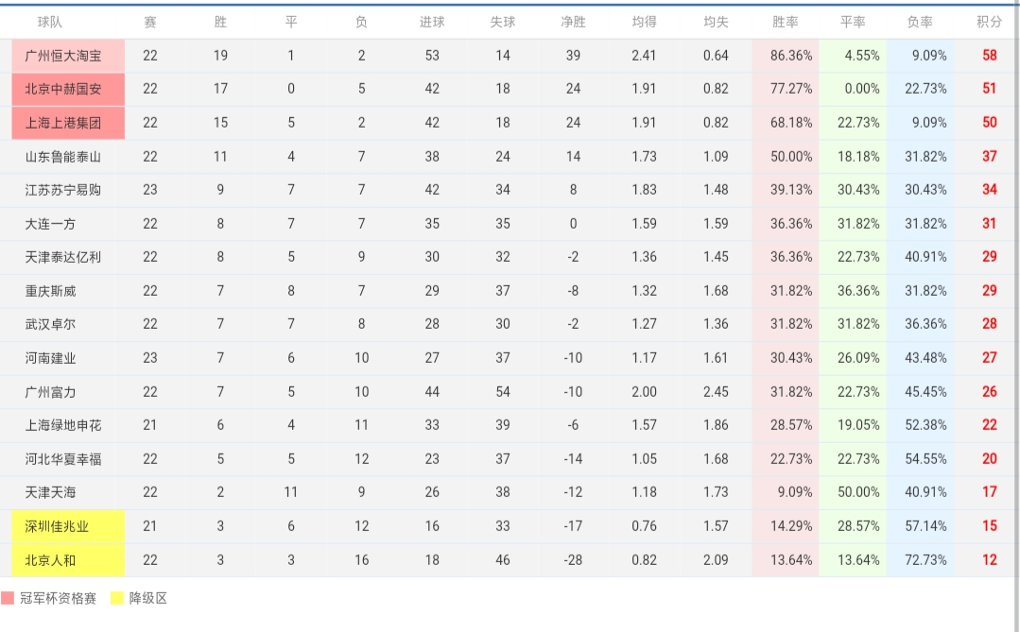This screenshot has width=1020, height=632.
Task: Open the 深圳佳兆业 relegation-zone team
Action: click(57, 526)
